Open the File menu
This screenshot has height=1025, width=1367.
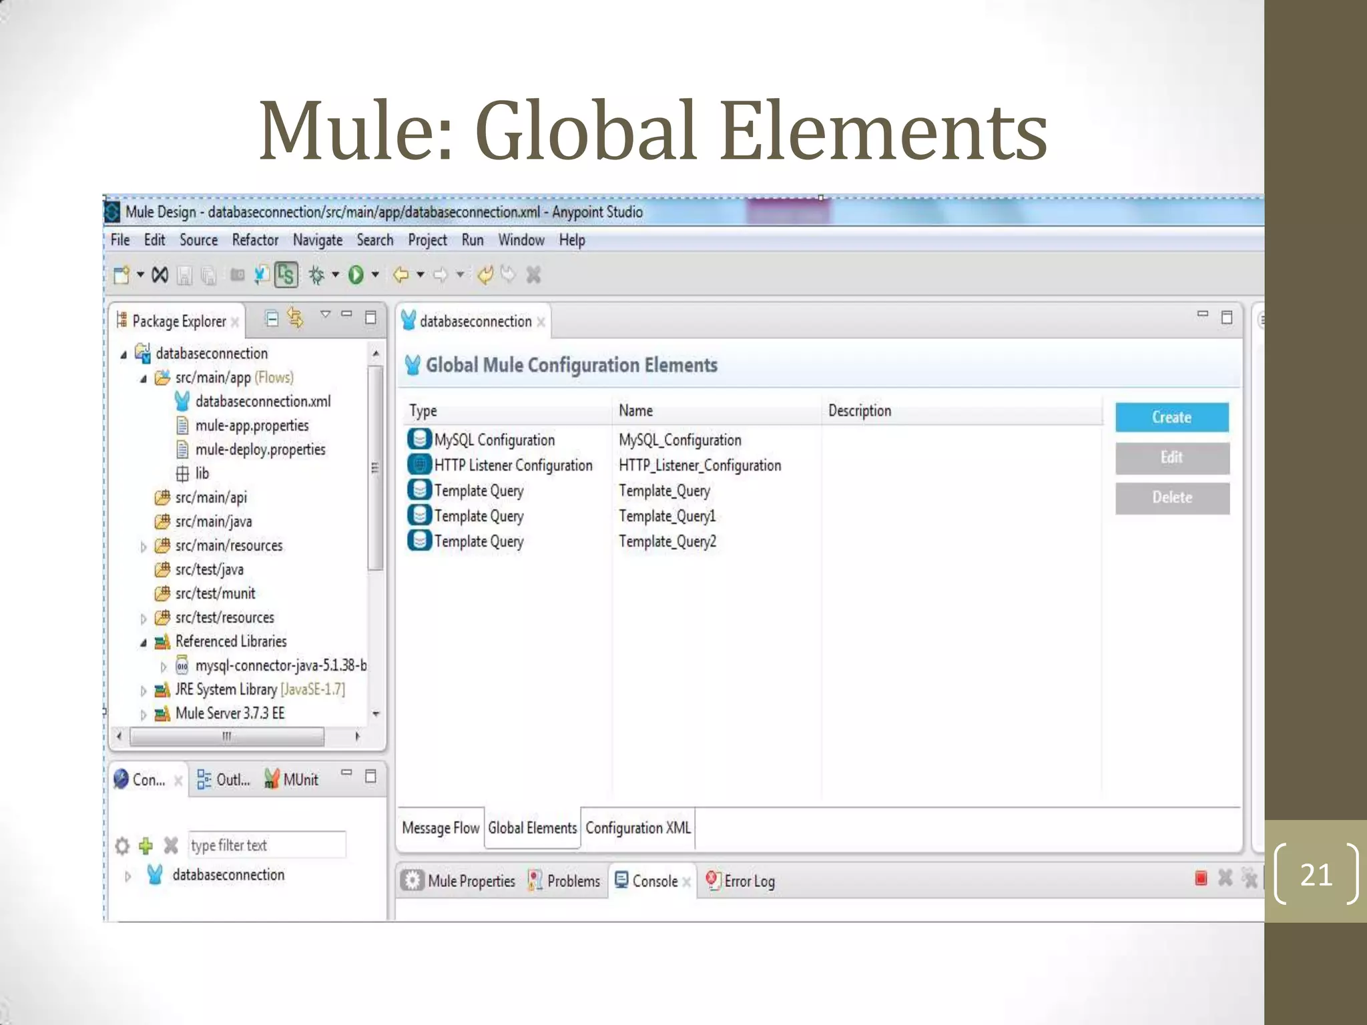120,240
